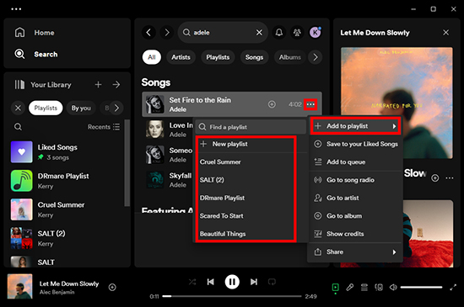Enter full screen mode
The width and height of the screenshot is (464, 307).
(x=453, y=288)
